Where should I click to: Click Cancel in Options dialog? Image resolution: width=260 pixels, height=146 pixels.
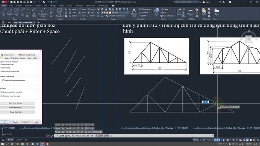(15, 122)
